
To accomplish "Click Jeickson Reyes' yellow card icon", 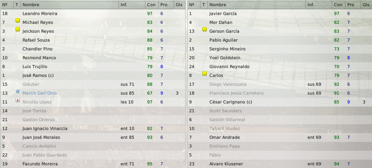I will 18,30.
